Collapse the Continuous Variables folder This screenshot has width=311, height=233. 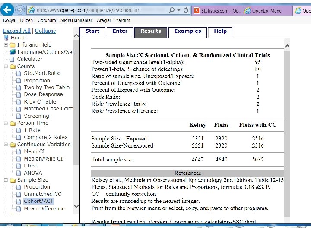tap(6, 145)
